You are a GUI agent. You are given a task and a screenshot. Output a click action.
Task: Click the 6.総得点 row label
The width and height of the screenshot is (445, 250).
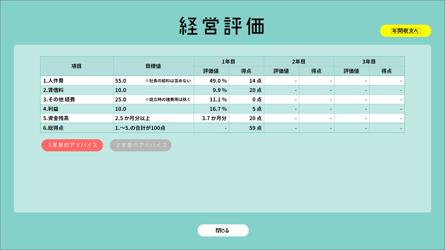pos(53,128)
